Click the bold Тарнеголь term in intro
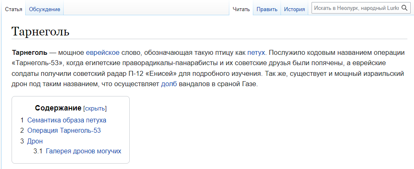The width and height of the screenshot is (414, 169). pos(30,53)
